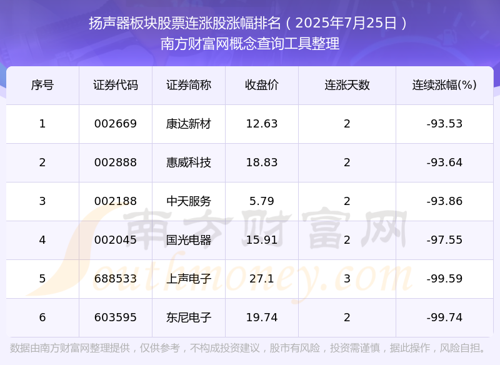
Task: Click the 序号 column header
Action: [x=42, y=85]
